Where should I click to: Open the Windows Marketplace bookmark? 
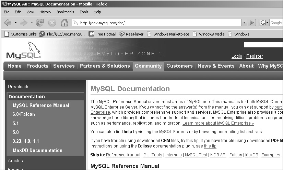coord(168,34)
